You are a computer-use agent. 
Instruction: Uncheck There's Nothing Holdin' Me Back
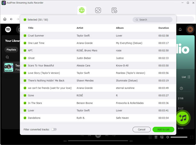coord(25,80)
